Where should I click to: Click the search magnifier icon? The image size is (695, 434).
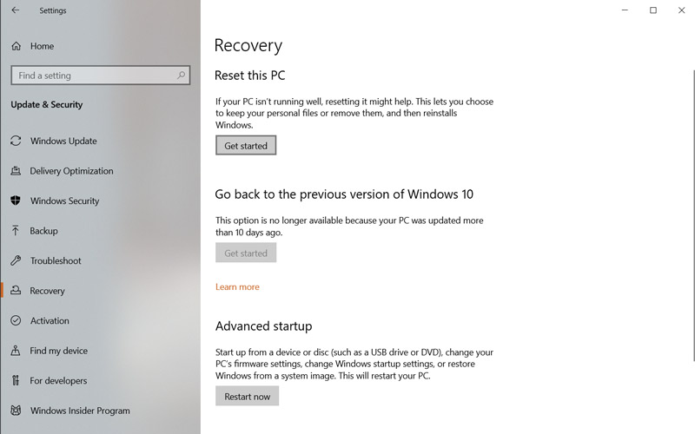pyautogui.click(x=182, y=76)
